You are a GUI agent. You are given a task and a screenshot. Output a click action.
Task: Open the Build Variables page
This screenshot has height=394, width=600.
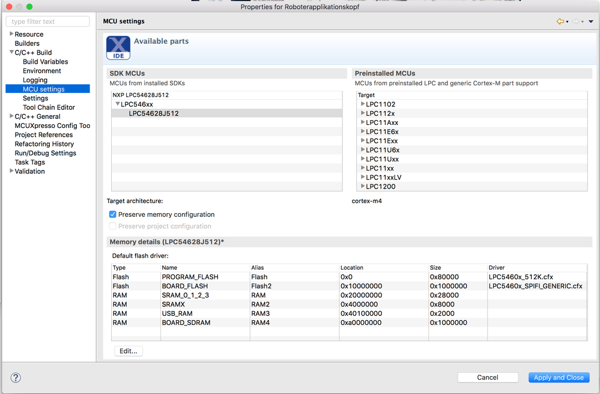[45, 62]
